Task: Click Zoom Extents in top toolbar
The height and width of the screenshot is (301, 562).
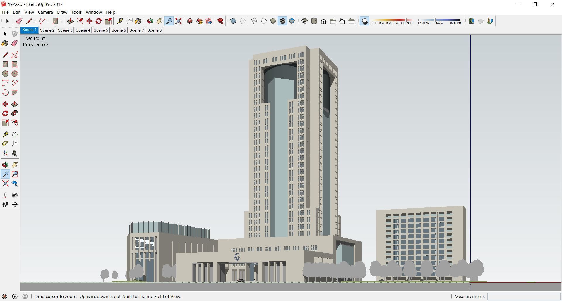Action: click(178, 21)
